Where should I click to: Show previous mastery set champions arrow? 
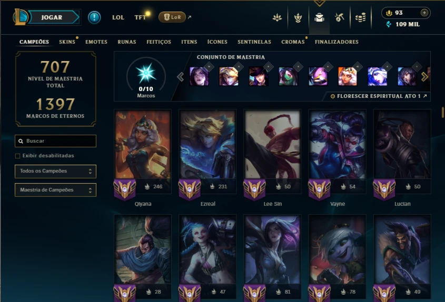[181, 77]
